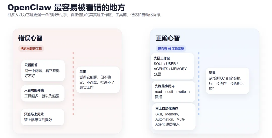Screen dimensions: 272x138
Task: Select the '把它当 AI 工作系统' tag
Action: pyautogui.click(x=171, y=49)
